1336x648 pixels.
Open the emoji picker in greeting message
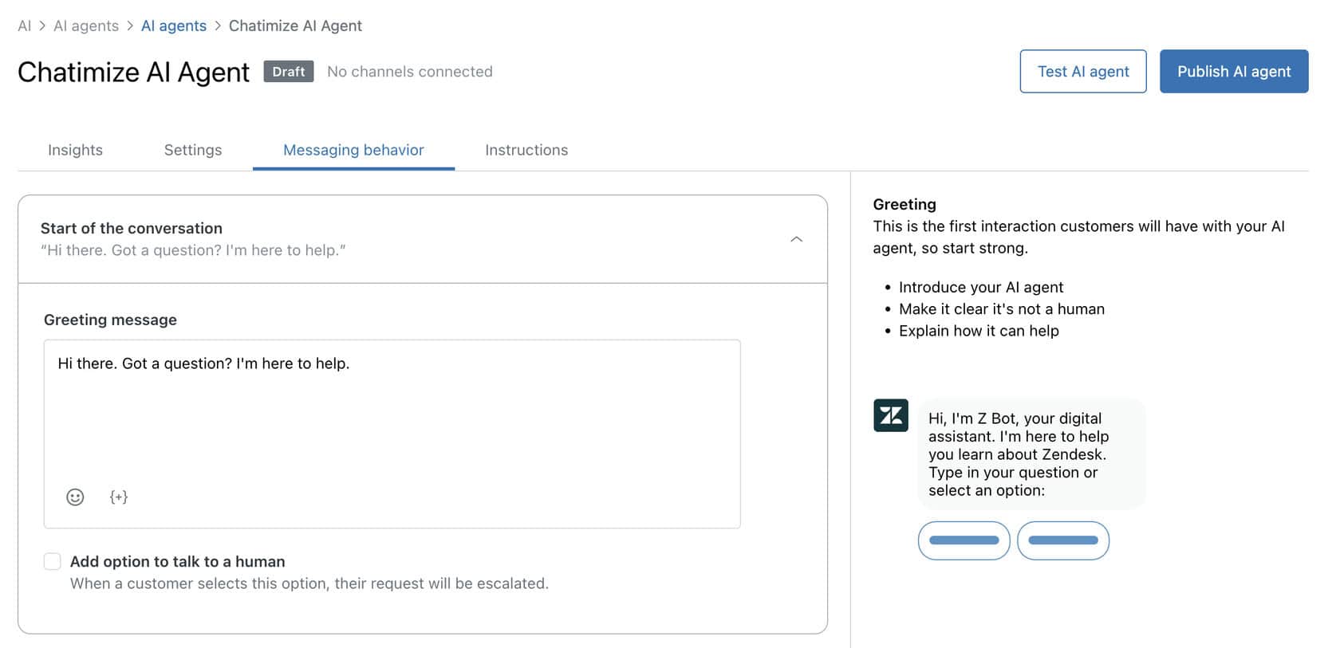75,497
